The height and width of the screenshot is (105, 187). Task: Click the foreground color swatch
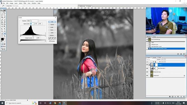point(2,39)
